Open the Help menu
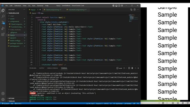The width and height of the screenshot is (190, 107). [47, 6]
